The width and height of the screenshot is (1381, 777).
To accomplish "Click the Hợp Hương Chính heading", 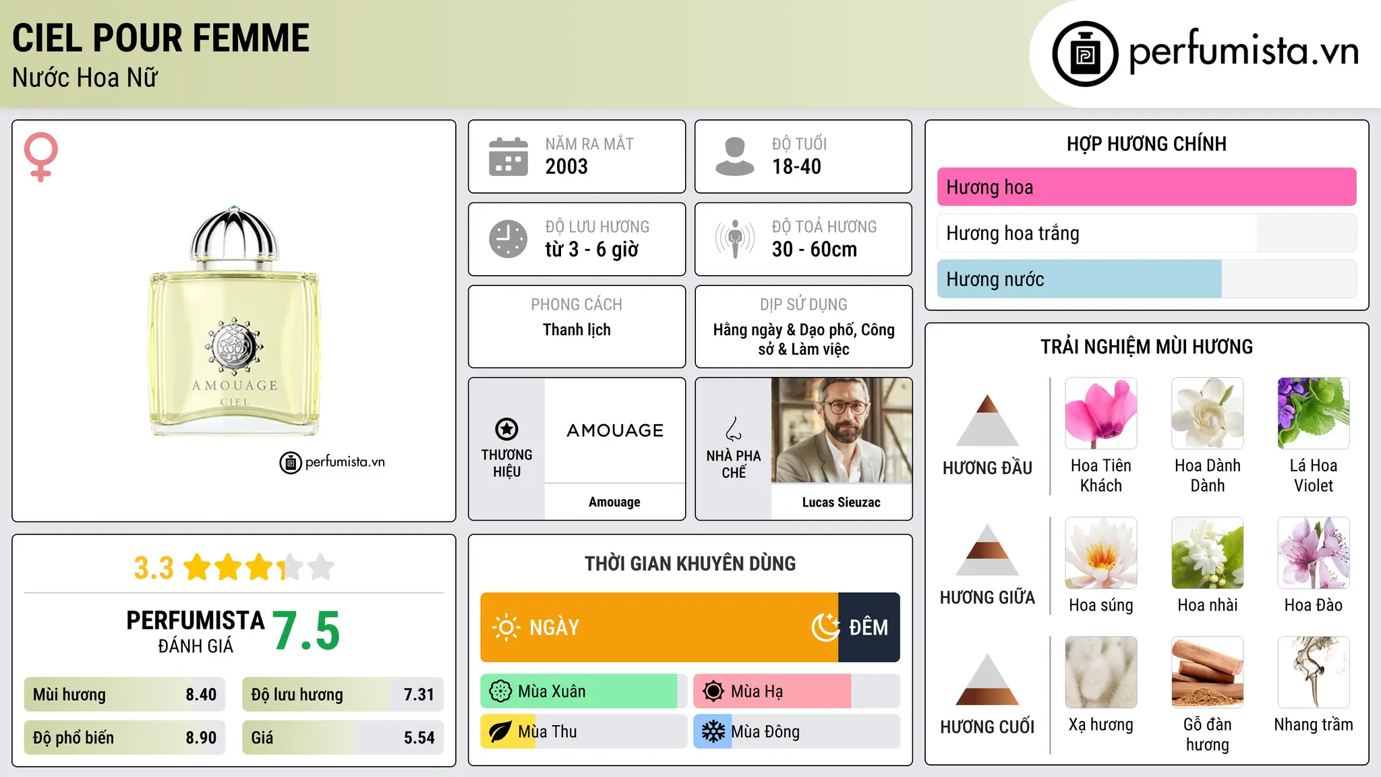I will (1146, 144).
